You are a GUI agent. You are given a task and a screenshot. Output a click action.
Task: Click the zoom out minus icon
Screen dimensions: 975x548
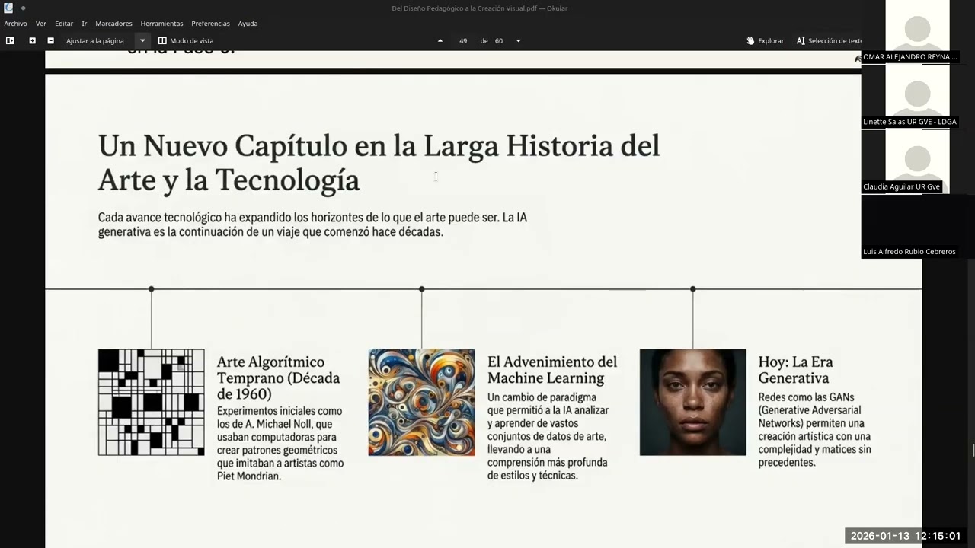pyautogui.click(x=50, y=40)
